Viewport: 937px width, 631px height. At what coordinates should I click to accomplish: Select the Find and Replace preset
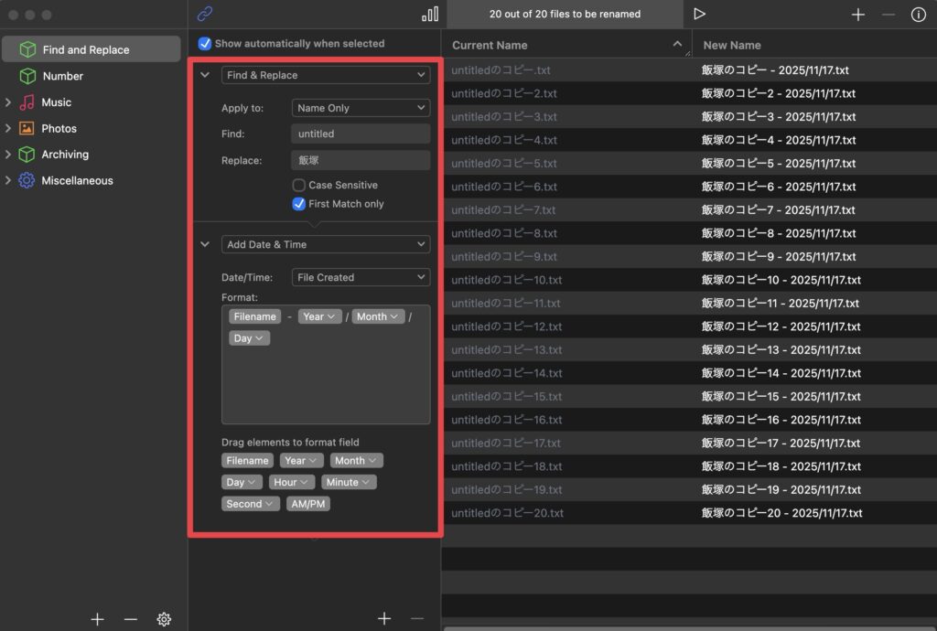[86, 50]
